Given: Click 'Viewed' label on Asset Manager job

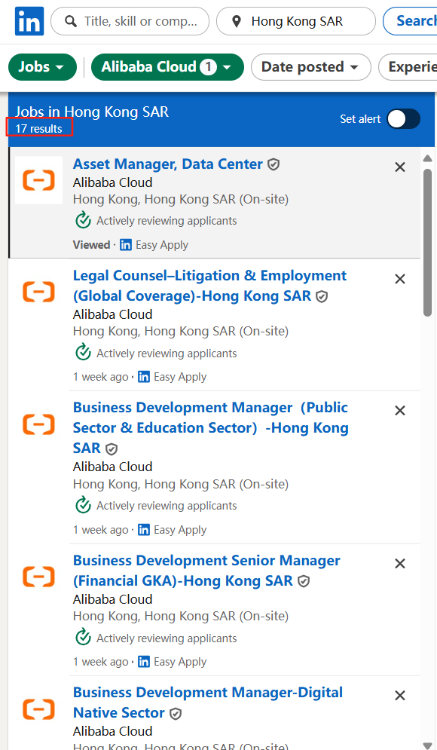Looking at the screenshot, I should click(x=91, y=245).
